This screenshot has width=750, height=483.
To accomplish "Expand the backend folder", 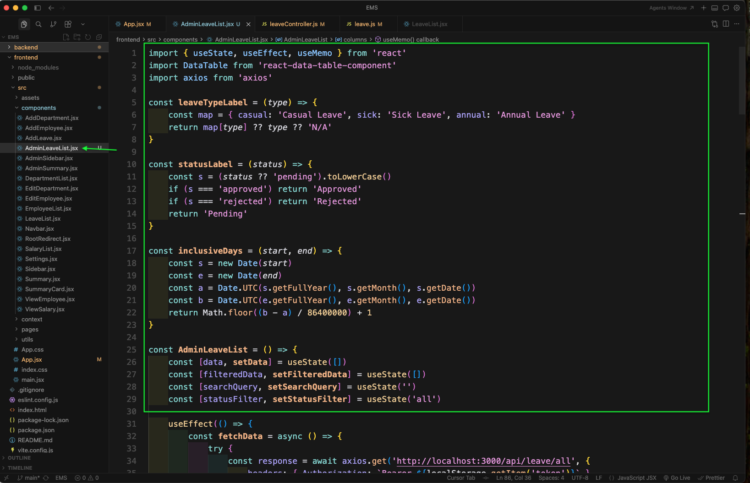I will coord(54,47).
